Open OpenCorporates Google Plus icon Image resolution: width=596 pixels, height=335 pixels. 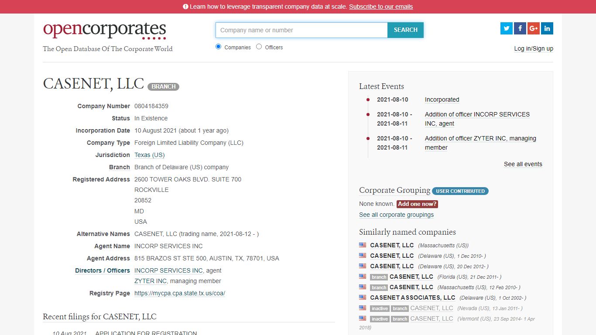pyautogui.click(x=534, y=28)
